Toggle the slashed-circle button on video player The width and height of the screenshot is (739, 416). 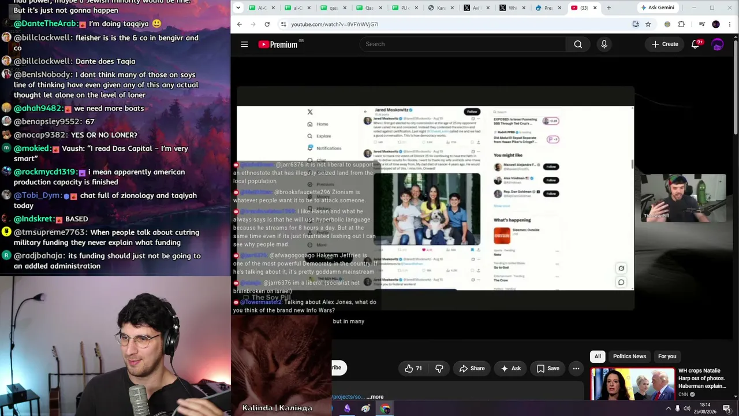(x=621, y=268)
